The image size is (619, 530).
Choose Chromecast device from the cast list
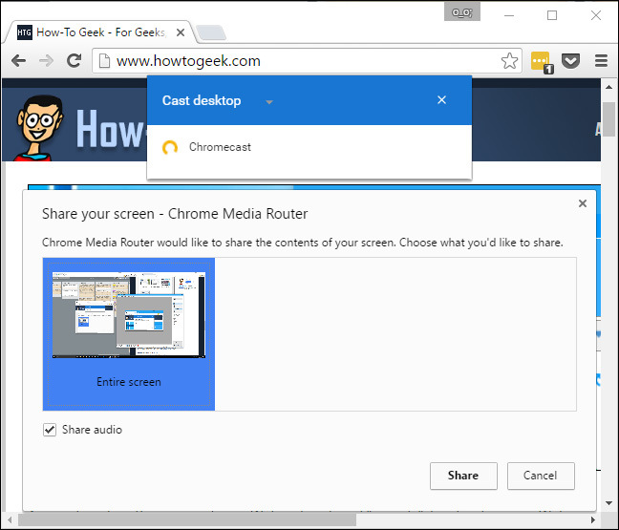[220, 147]
